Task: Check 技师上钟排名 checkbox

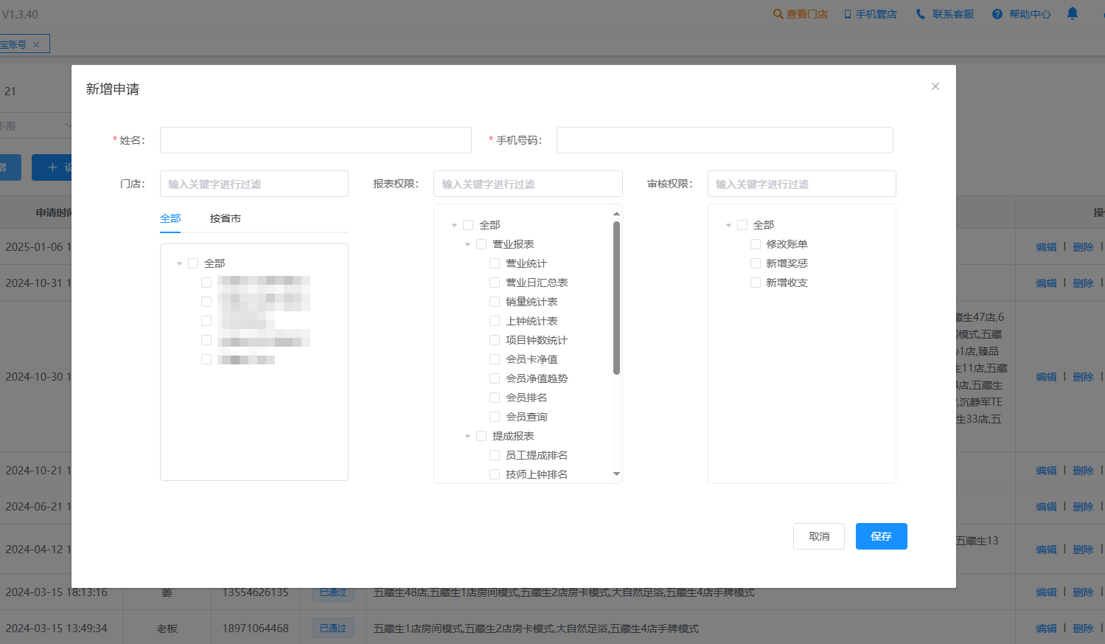Action: point(495,474)
